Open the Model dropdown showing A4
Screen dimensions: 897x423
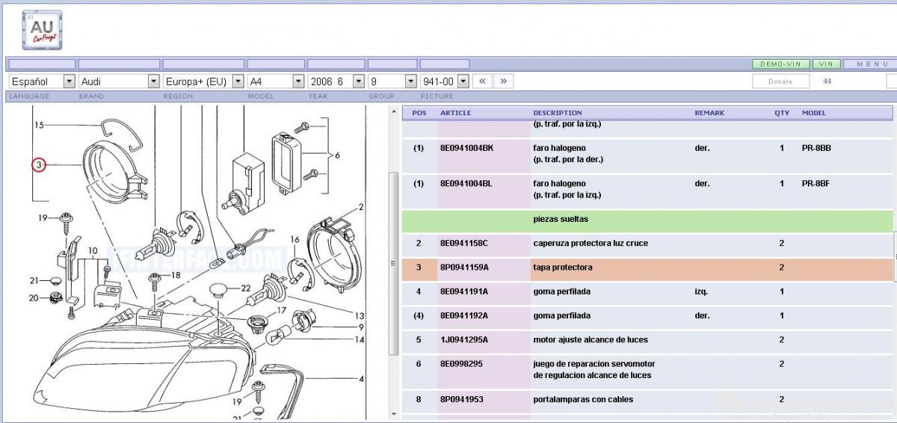(x=276, y=81)
